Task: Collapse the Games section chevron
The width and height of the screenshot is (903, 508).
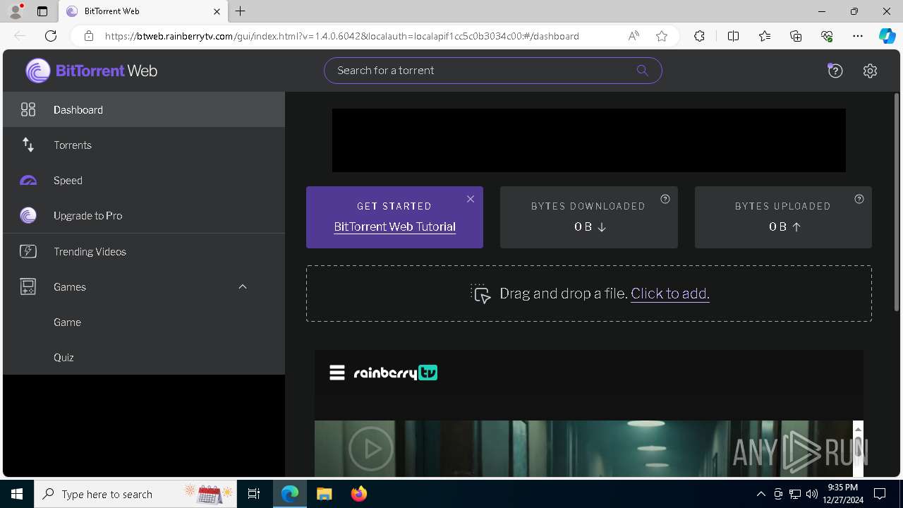Action: pyautogui.click(x=243, y=286)
